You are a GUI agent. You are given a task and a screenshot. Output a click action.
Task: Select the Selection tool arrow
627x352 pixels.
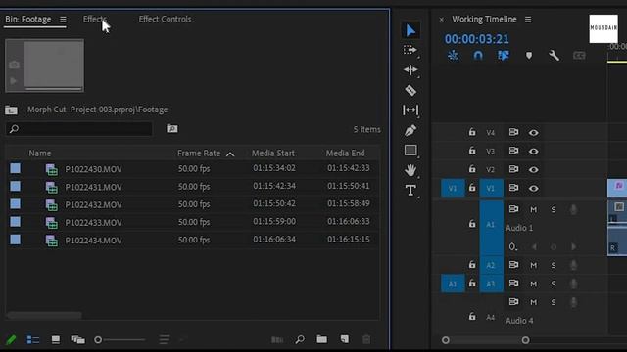coord(410,30)
